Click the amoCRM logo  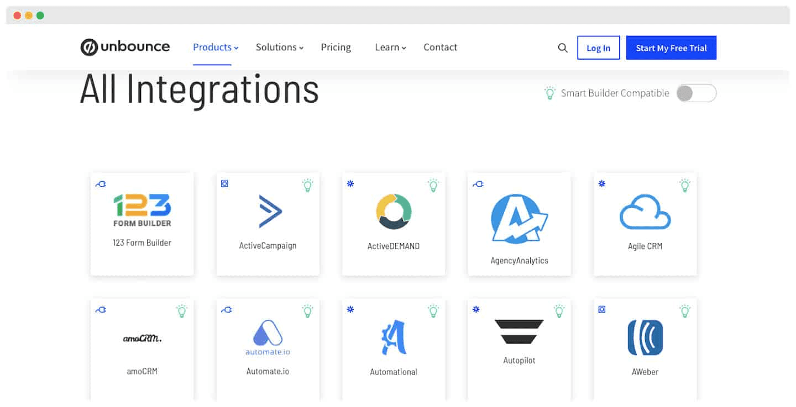142,338
